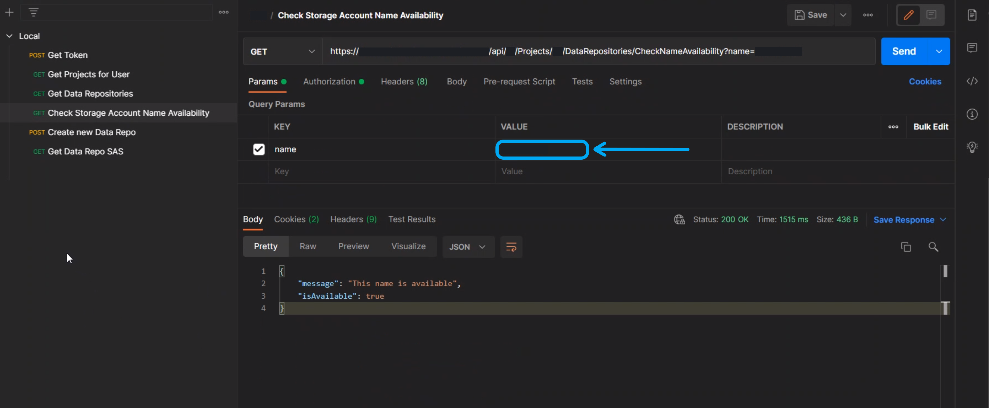
Task: Click the pretty-print icon in response body
Action: click(511, 247)
